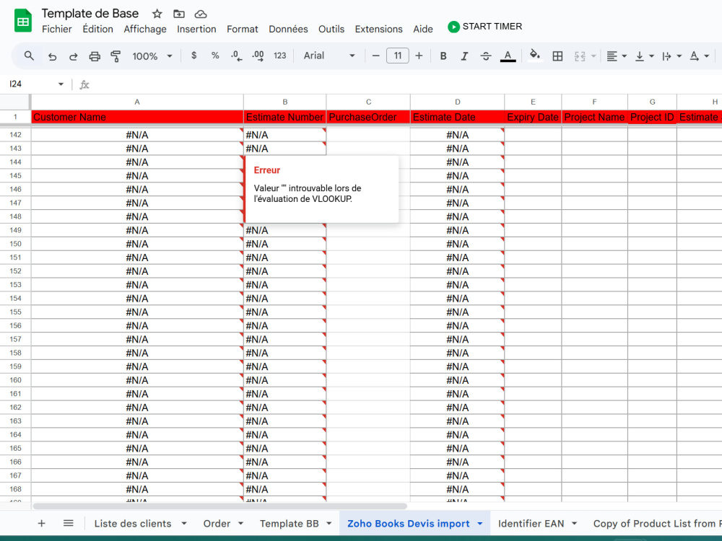Switch to Identifier EAN sheet tab

(531, 524)
